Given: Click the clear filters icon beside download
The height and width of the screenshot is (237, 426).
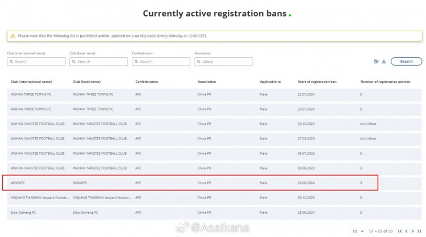Looking at the screenshot, I should tap(376, 62).
